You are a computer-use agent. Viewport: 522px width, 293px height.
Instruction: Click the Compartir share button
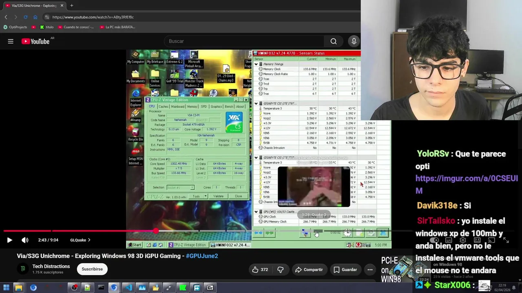point(309,269)
